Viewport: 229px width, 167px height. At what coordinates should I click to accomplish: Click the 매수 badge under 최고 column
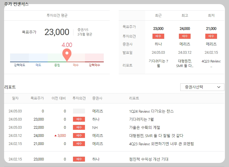[185, 36]
